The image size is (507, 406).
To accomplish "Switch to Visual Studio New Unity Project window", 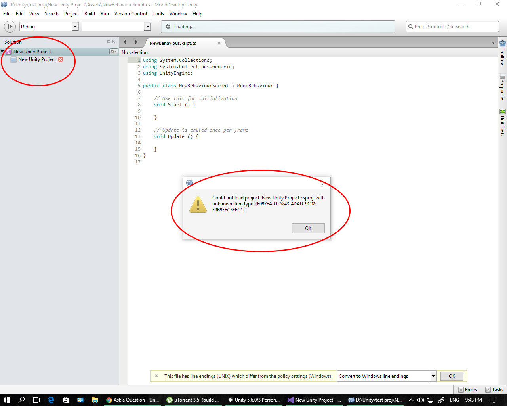I will pos(314,400).
